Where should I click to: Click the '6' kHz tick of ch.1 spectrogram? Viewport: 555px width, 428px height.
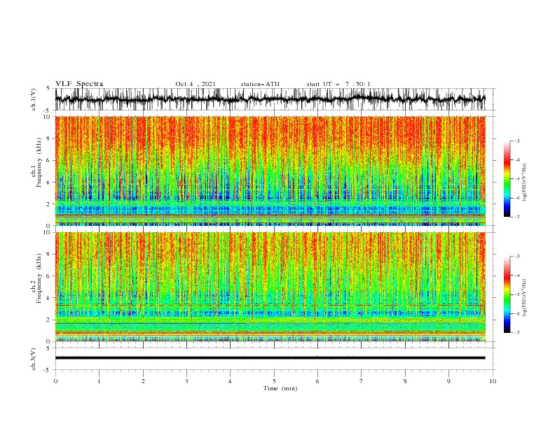point(50,160)
